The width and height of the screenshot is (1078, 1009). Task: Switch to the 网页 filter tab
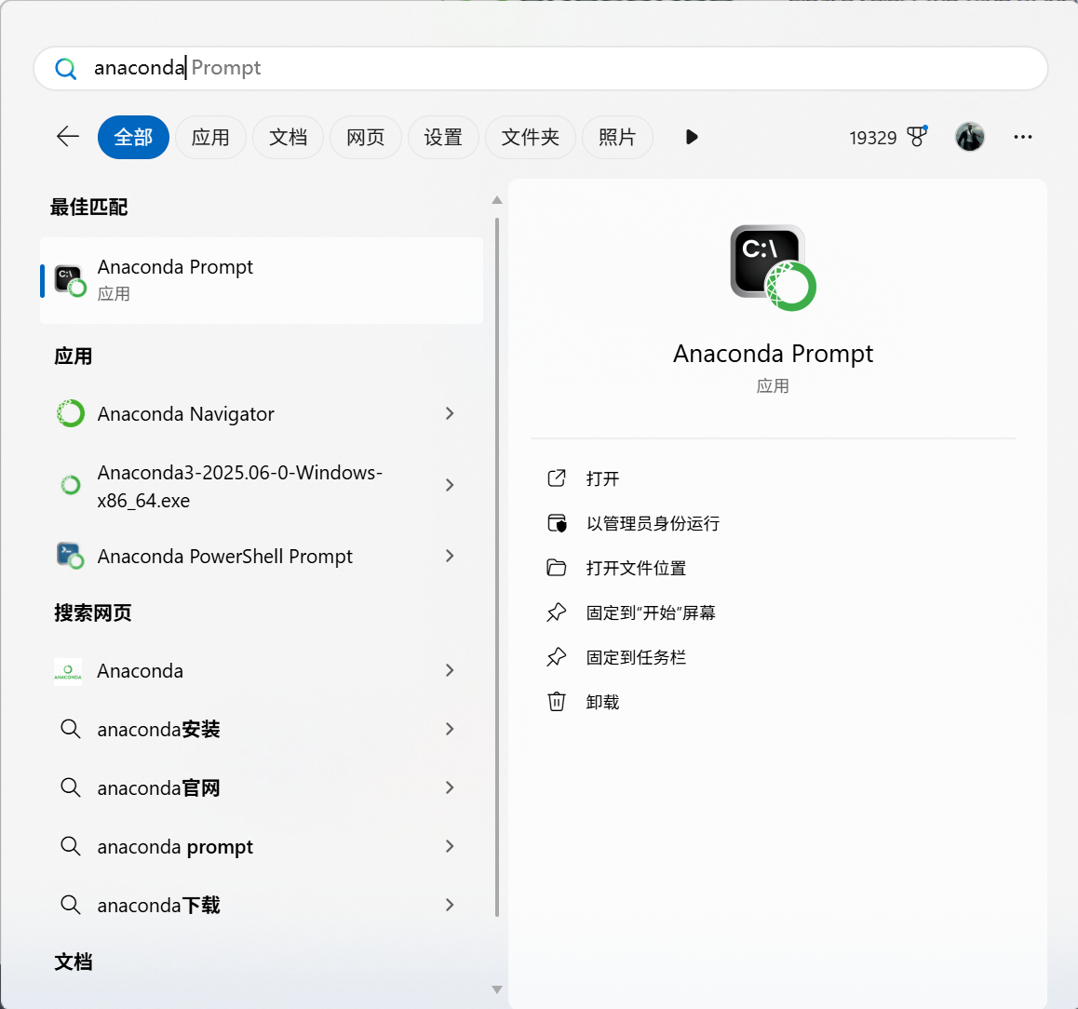(365, 137)
